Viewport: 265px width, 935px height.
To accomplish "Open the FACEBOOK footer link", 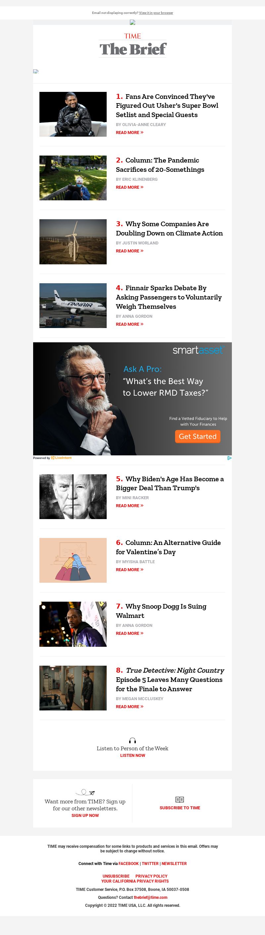I will tap(129, 863).
